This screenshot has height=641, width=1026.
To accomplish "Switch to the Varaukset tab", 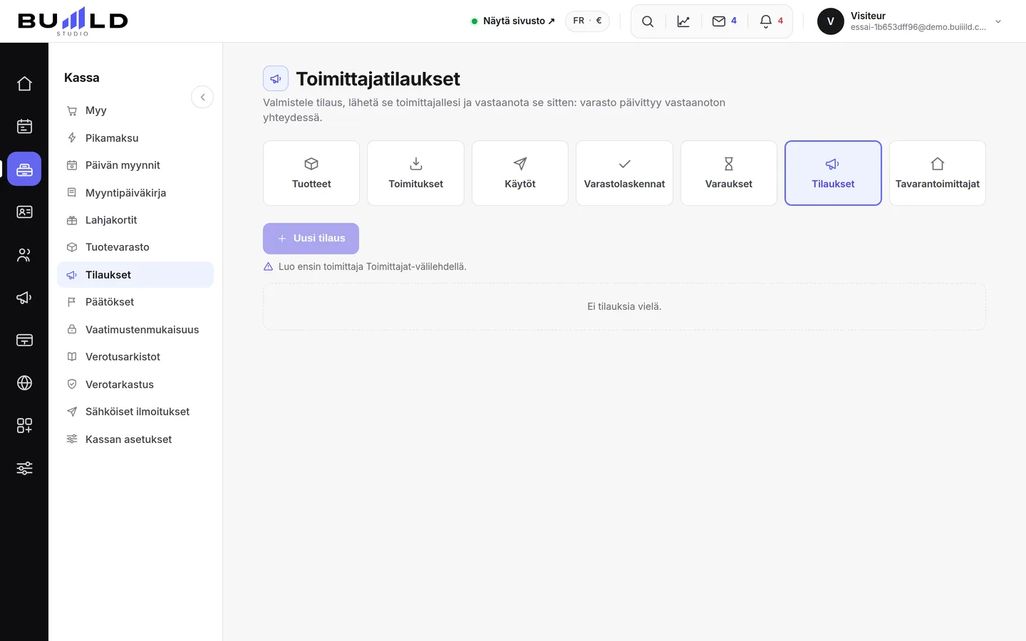I will (729, 173).
